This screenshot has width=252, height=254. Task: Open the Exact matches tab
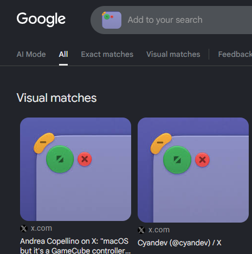tap(107, 54)
